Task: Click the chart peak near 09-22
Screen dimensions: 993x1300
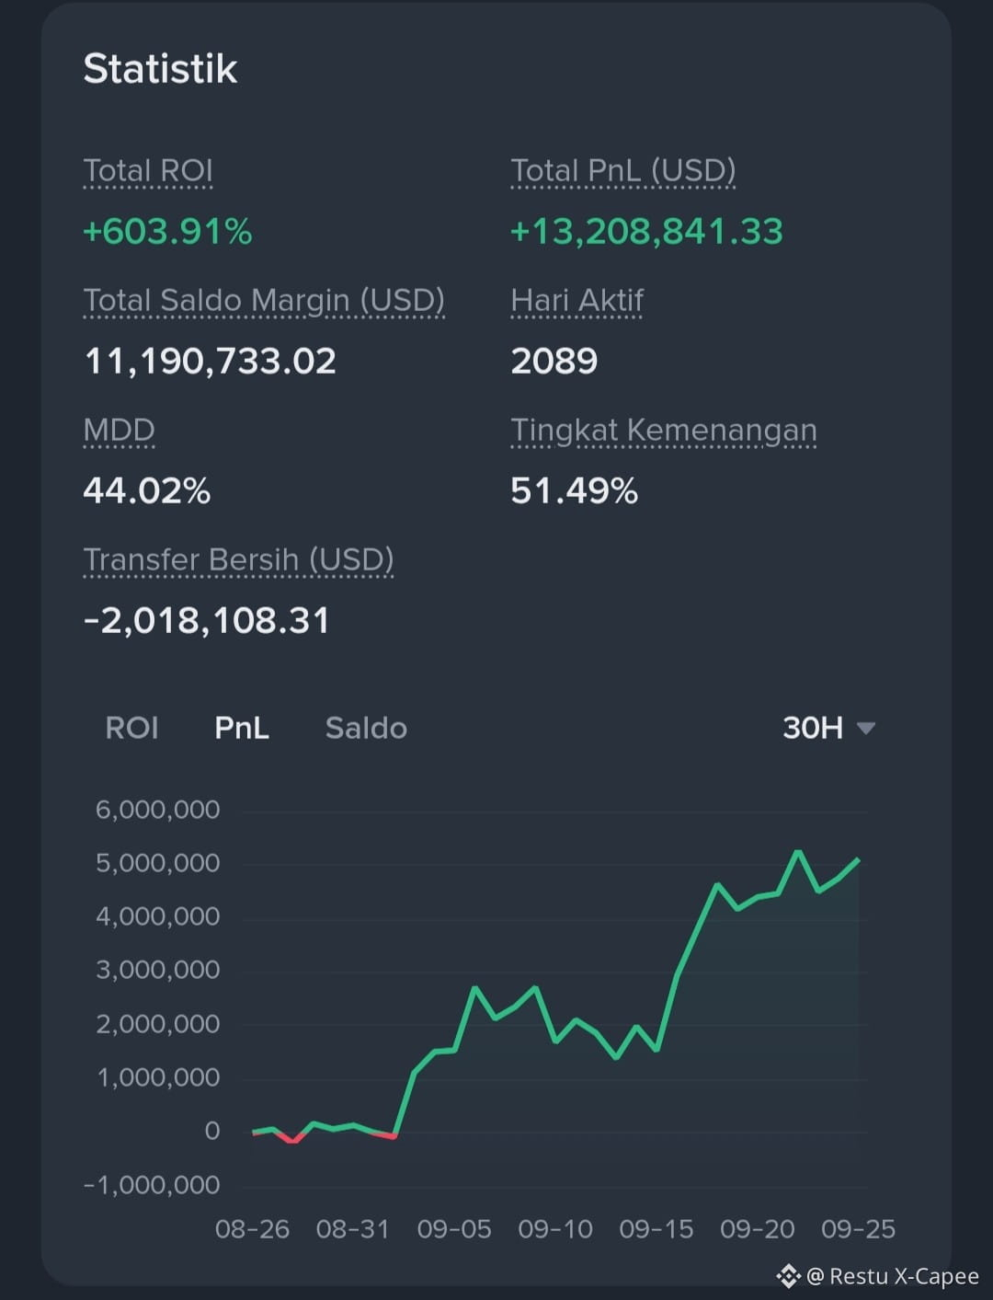Action: coord(798,852)
